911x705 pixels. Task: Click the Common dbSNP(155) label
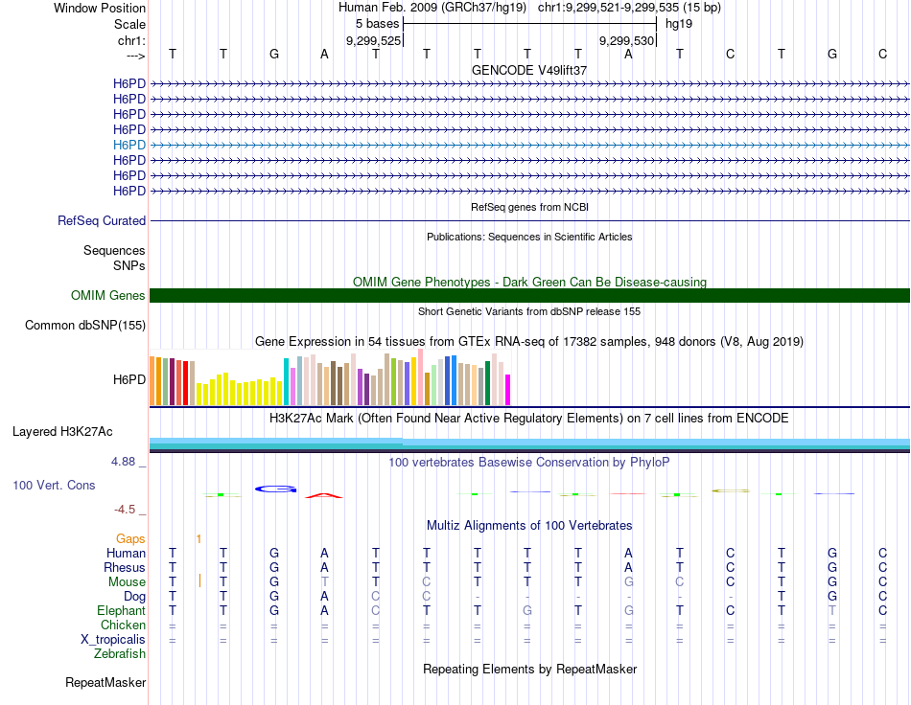click(84, 326)
